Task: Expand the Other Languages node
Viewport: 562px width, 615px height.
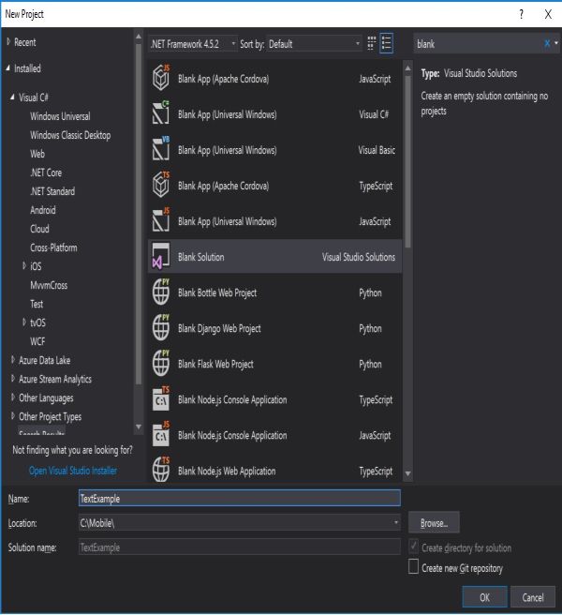Action: [x=13, y=397]
